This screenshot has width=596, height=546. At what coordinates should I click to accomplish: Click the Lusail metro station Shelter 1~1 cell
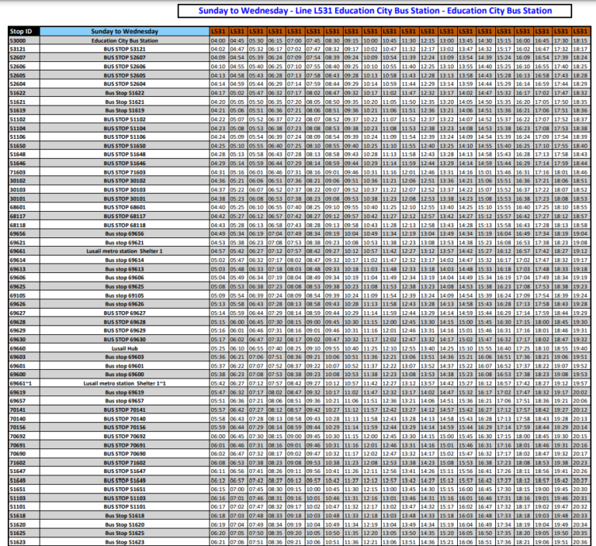pyautogui.click(x=124, y=383)
